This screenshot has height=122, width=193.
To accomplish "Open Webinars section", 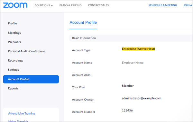I will pos(14,42).
